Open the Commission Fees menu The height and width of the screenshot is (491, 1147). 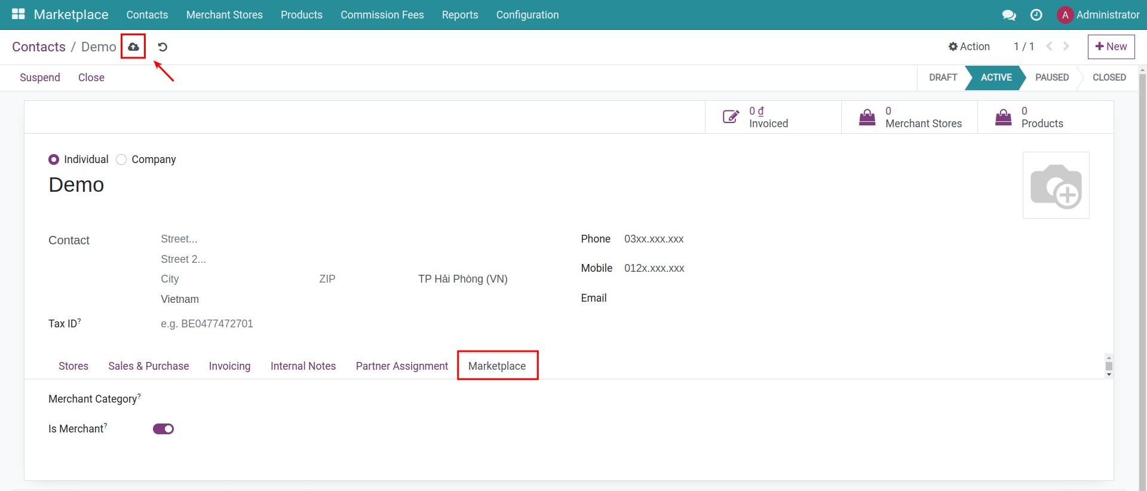click(382, 15)
